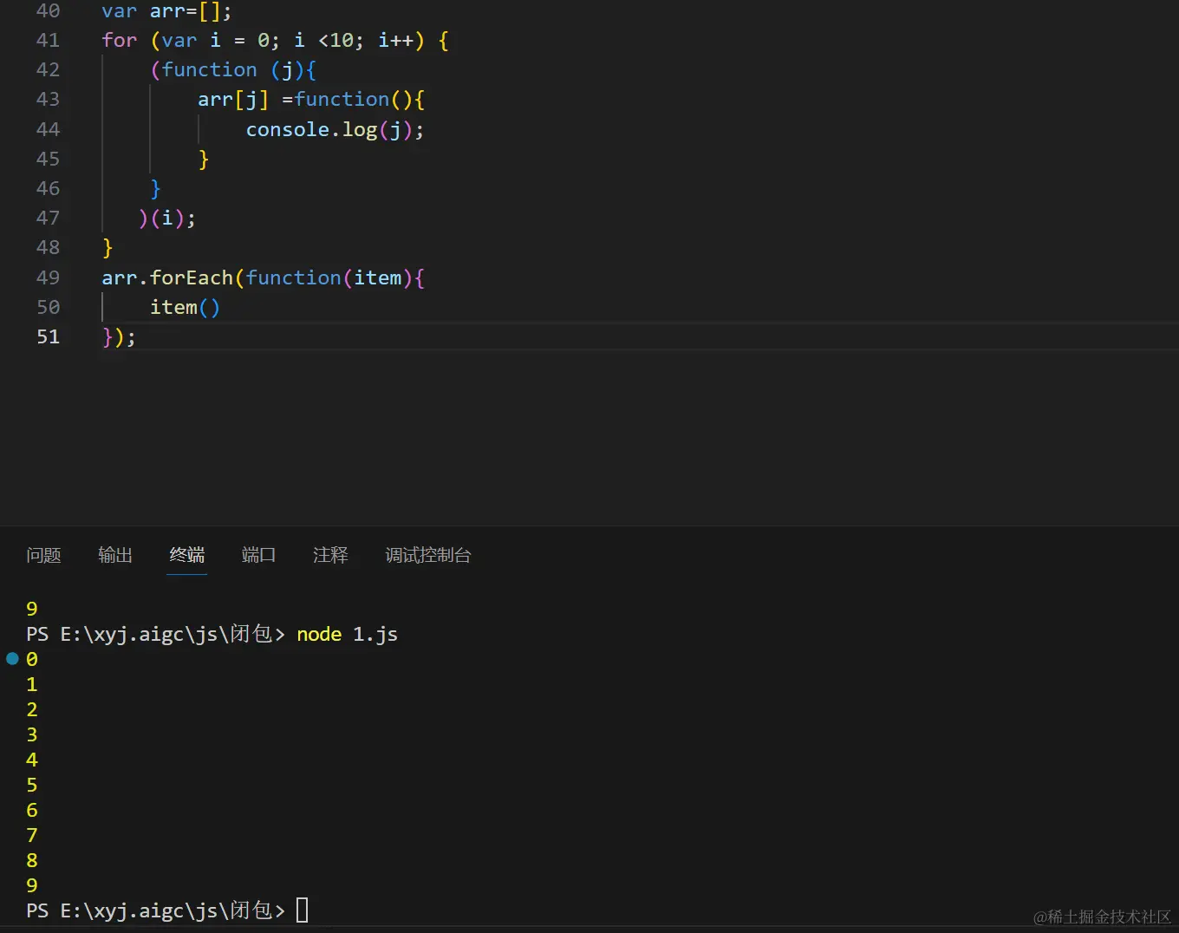Click line number 41 in gutter

48,40
